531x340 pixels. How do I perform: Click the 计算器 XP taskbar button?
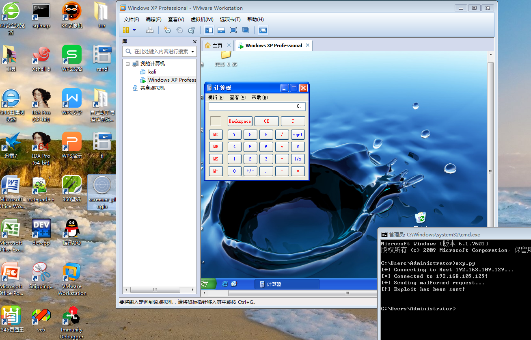tap(287, 284)
